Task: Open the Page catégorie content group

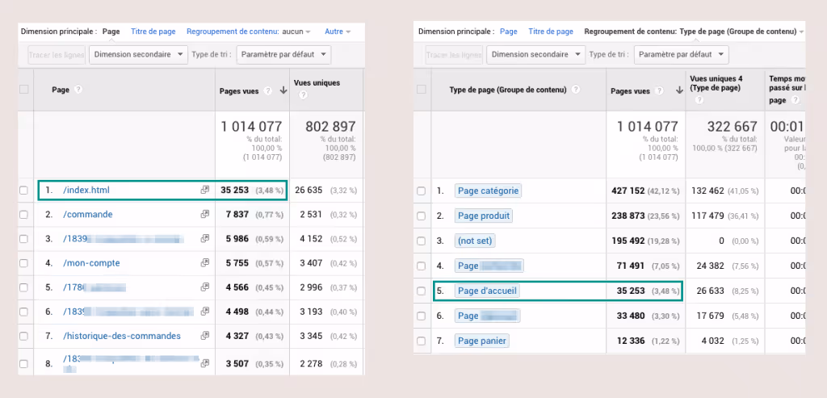Action: pyautogui.click(x=489, y=191)
